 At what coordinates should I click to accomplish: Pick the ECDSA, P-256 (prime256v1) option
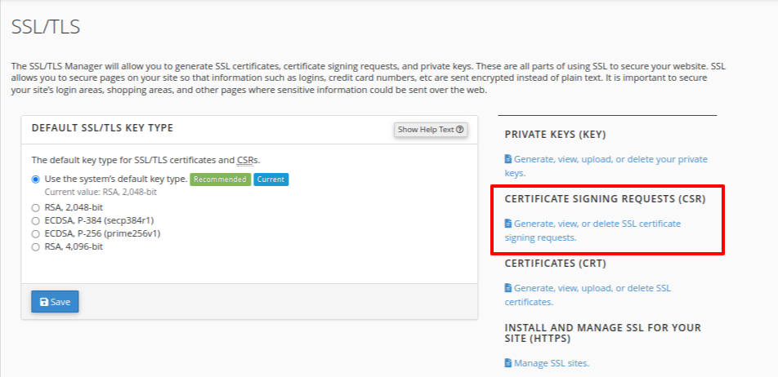(35, 233)
